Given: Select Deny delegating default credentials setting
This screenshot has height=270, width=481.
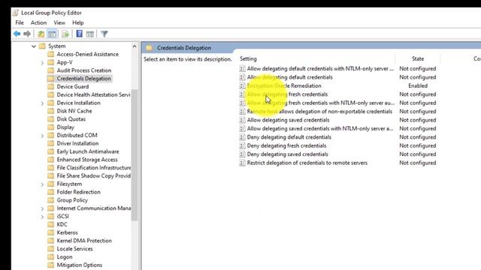Looking at the screenshot, I should [289, 137].
